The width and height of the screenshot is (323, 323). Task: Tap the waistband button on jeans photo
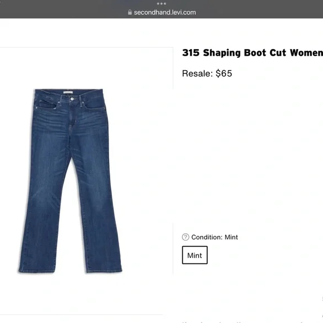coord(72,99)
